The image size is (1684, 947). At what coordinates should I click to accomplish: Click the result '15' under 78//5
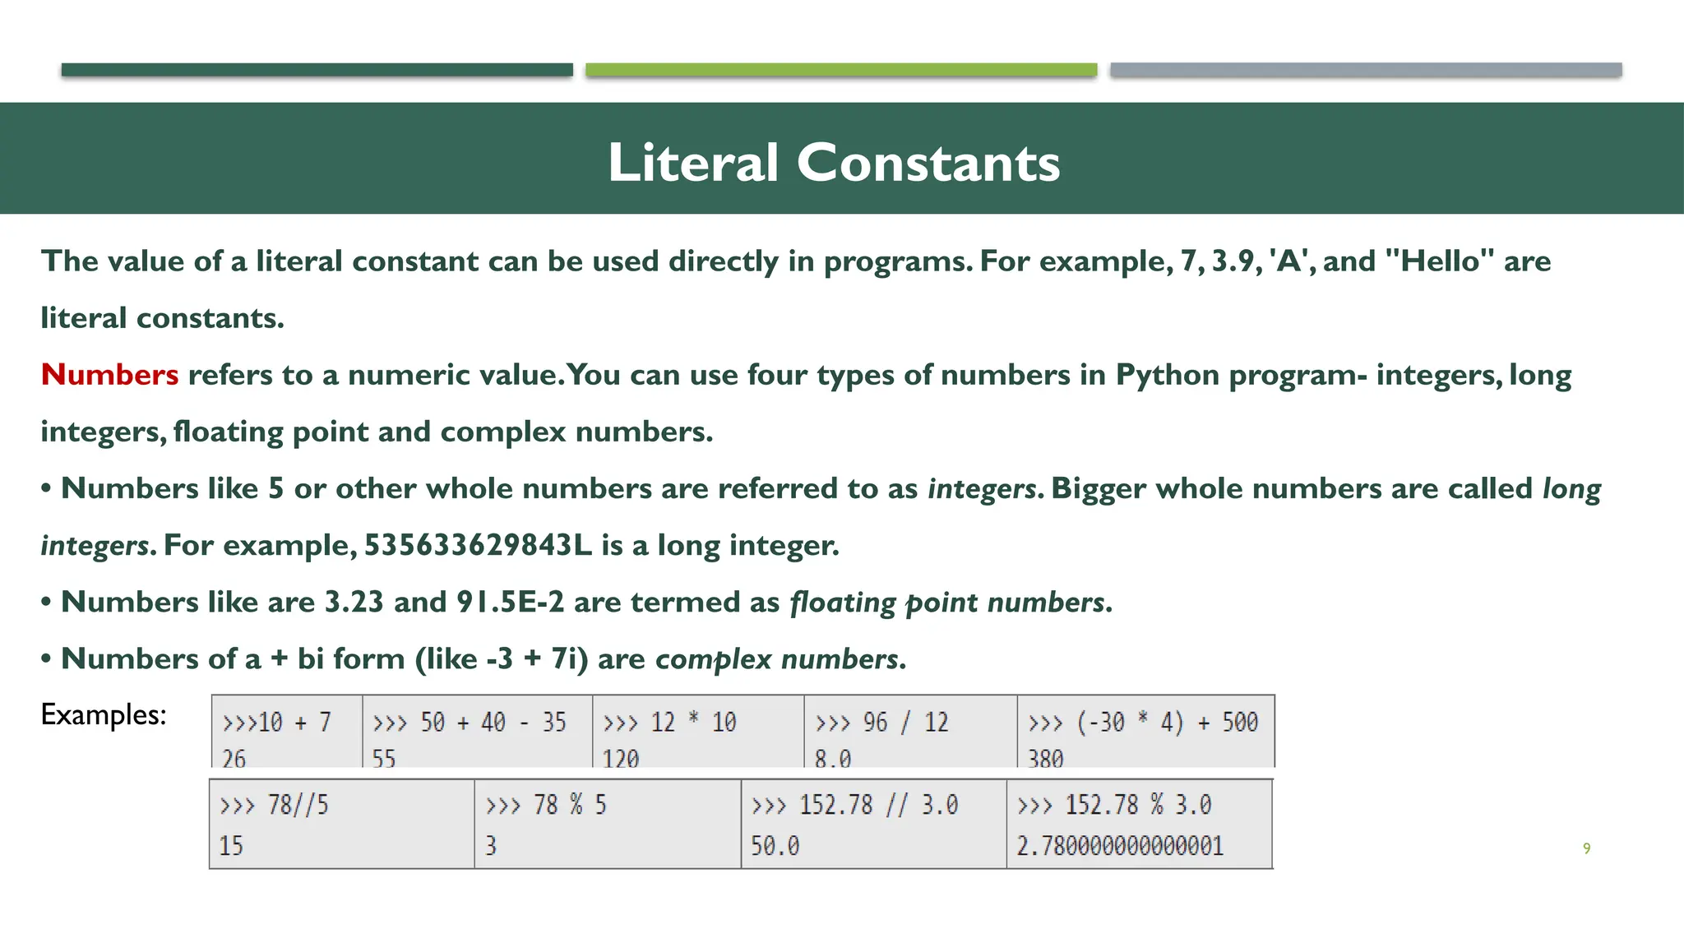point(231,846)
